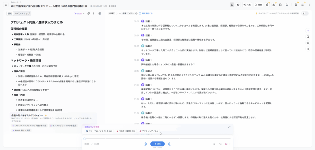Click the folder move icon
Screen dimensions: 315x150
pos(287,5)
